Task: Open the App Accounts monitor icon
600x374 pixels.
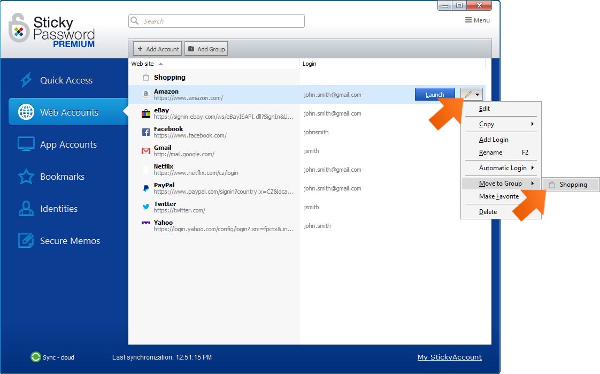Action: [x=26, y=144]
